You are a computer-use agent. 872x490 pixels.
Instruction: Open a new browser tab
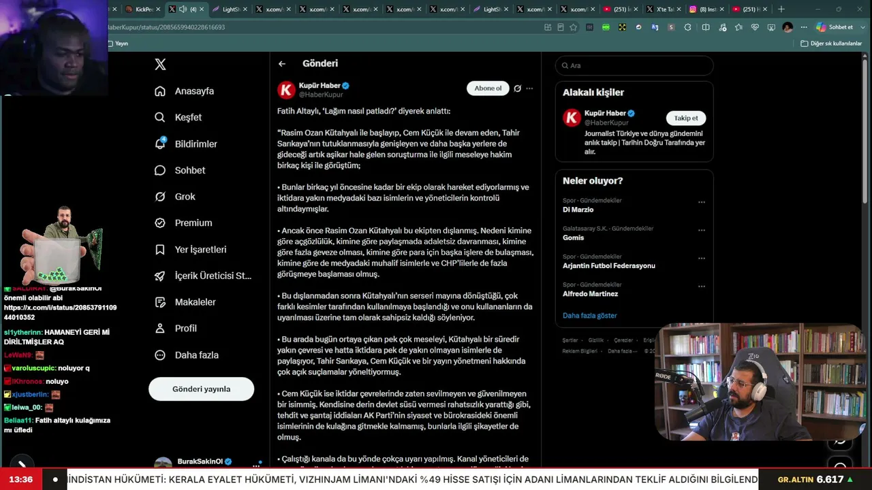point(781,10)
